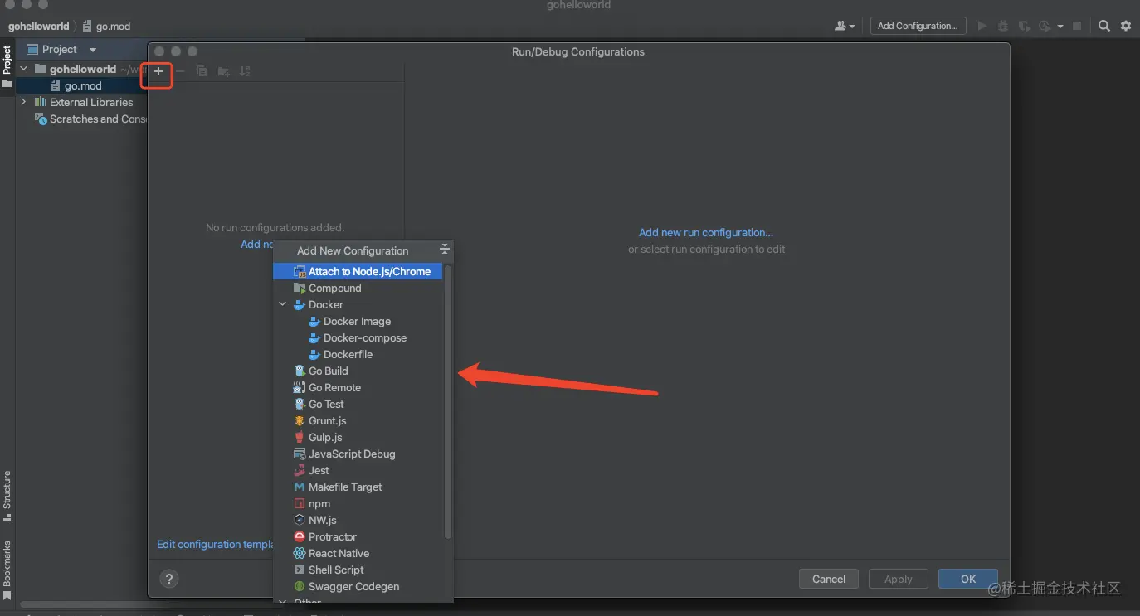Click the plus Add New Configuration icon
Image resolution: width=1140 pixels, height=616 pixels.
tap(158, 71)
